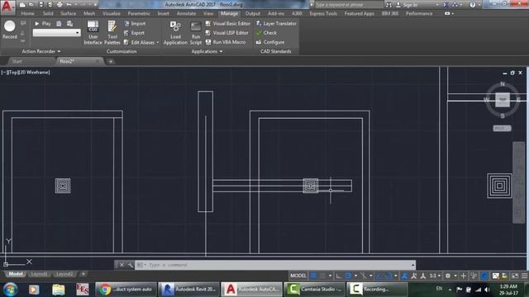
Task: Click the Undo arrow in quick access toolbar
Action: coord(69,5)
